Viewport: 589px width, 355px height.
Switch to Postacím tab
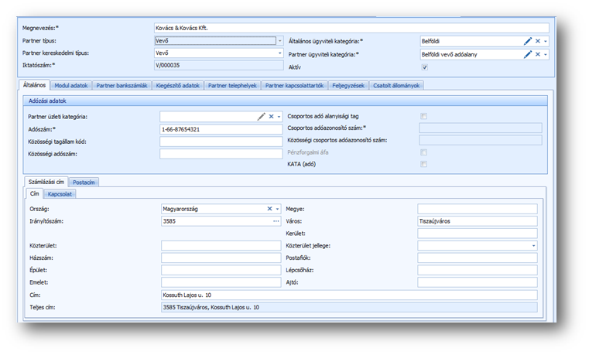84,183
